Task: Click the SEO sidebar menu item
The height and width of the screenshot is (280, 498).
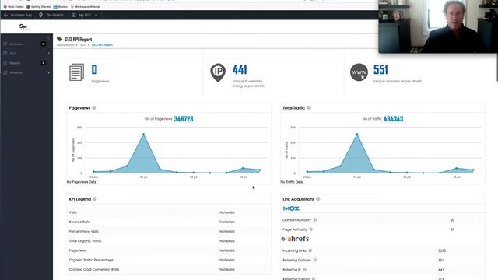Action: (x=12, y=54)
